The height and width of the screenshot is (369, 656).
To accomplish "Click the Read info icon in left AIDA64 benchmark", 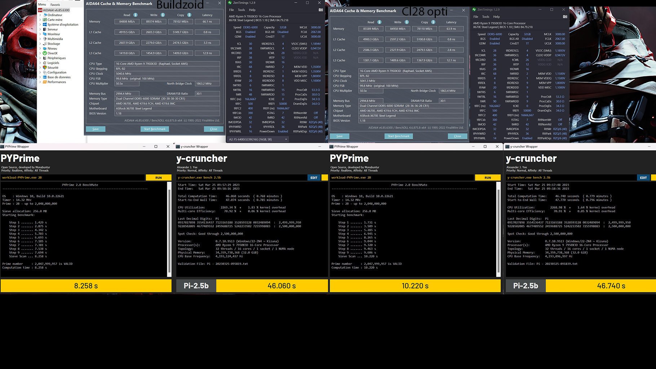I will (x=136, y=15).
